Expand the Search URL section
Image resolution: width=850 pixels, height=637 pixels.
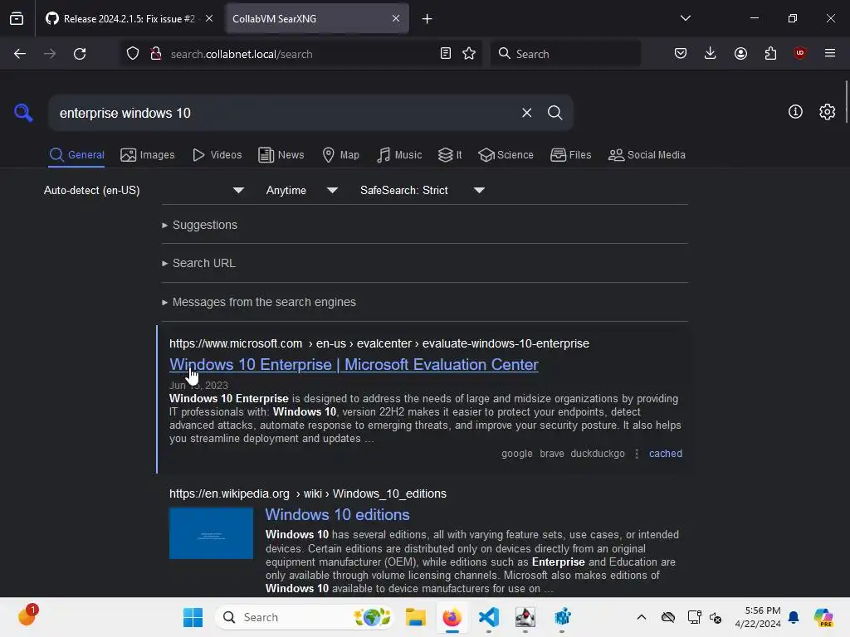pos(198,263)
